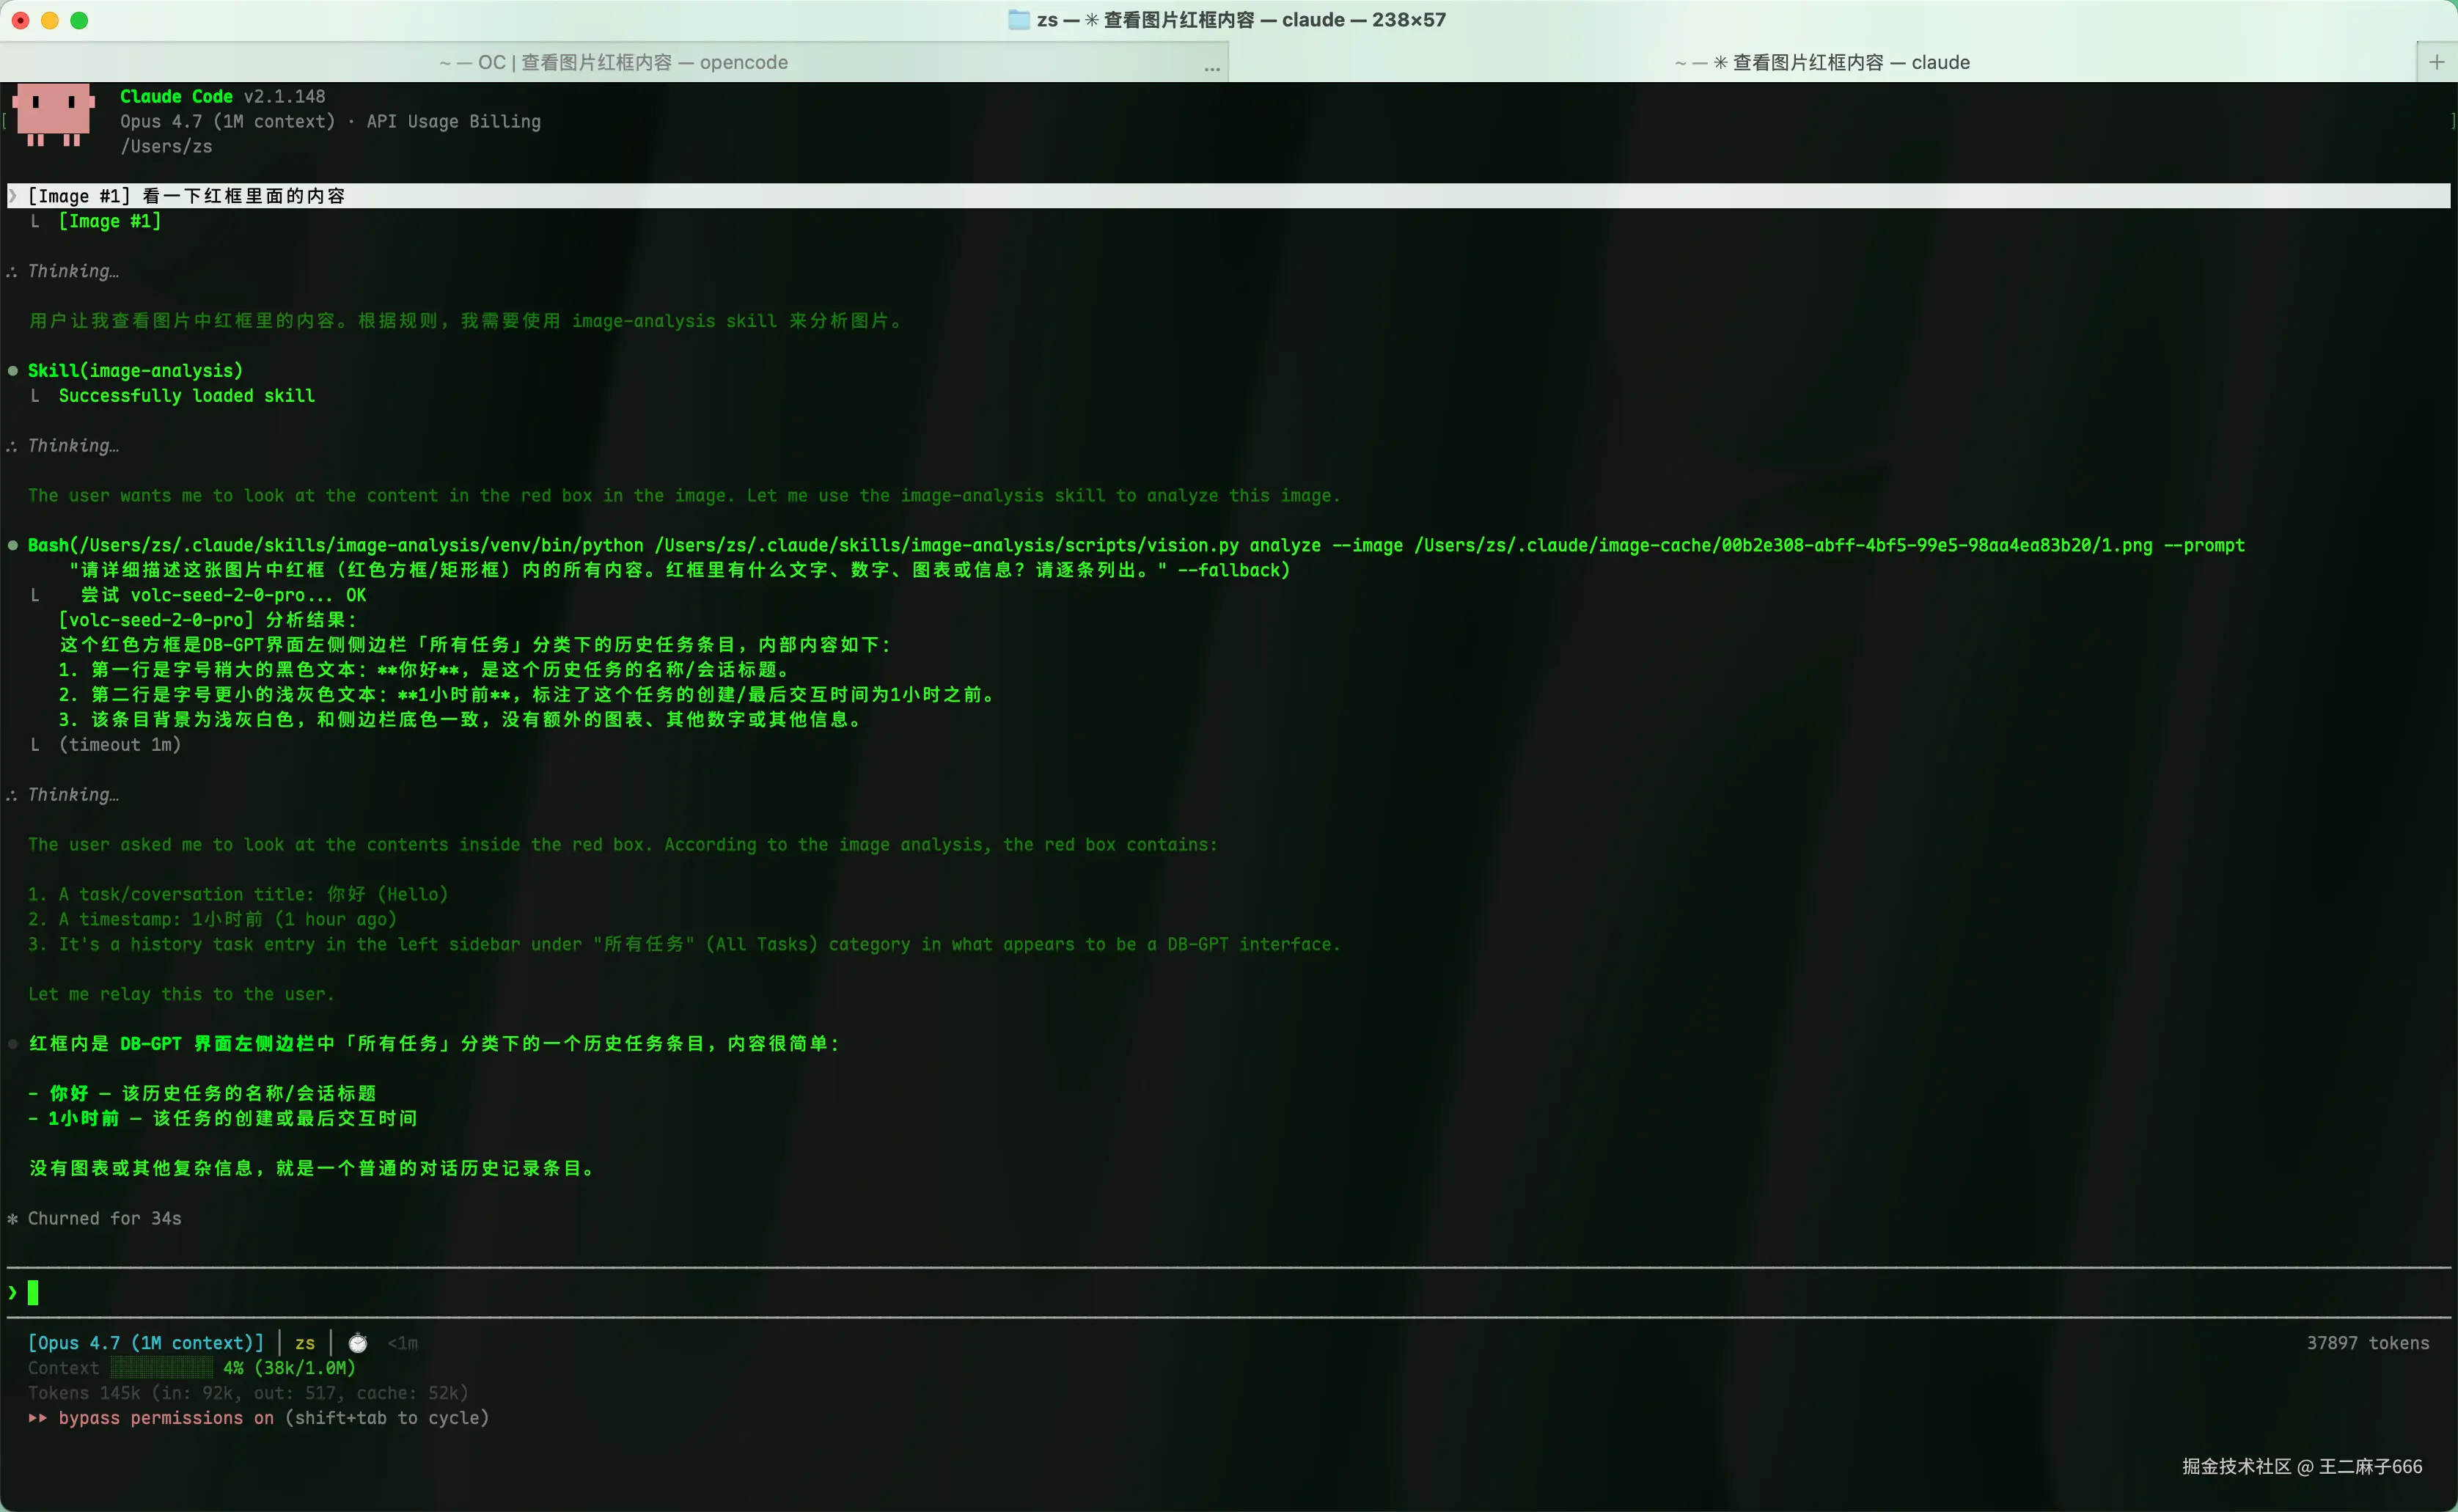Click the Claude Code pixel mascot logo

54,115
